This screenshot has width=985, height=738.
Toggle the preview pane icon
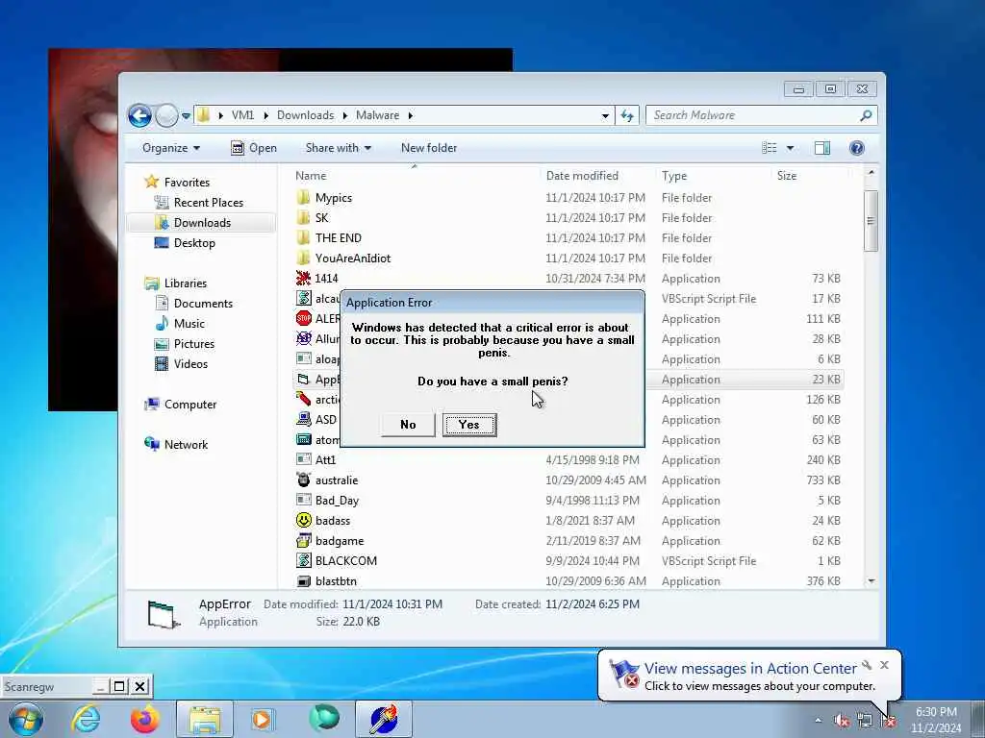[x=822, y=148]
